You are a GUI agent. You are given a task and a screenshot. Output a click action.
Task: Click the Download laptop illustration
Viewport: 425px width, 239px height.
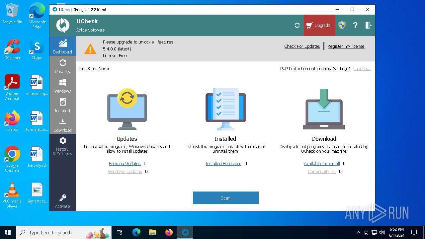click(324, 109)
